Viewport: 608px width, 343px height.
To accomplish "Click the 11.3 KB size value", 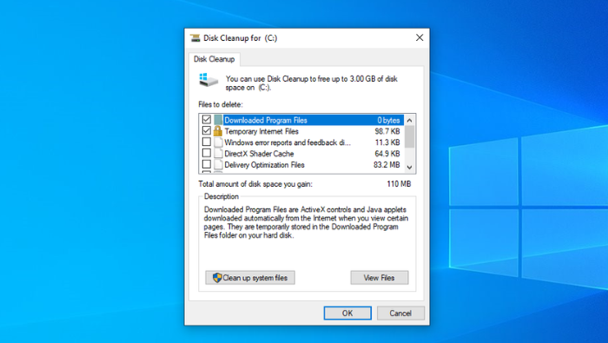I will pos(387,142).
